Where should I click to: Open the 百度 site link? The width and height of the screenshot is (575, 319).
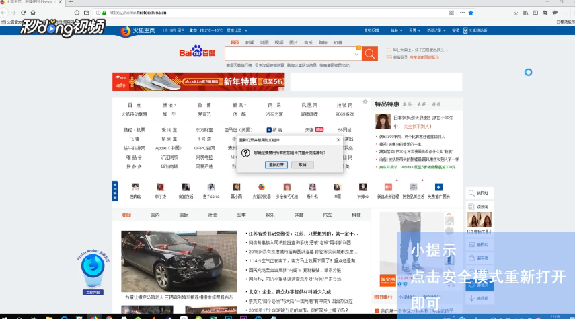[x=135, y=105]
